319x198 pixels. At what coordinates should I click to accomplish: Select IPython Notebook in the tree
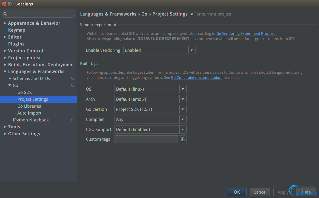click(x=31, y=120)
